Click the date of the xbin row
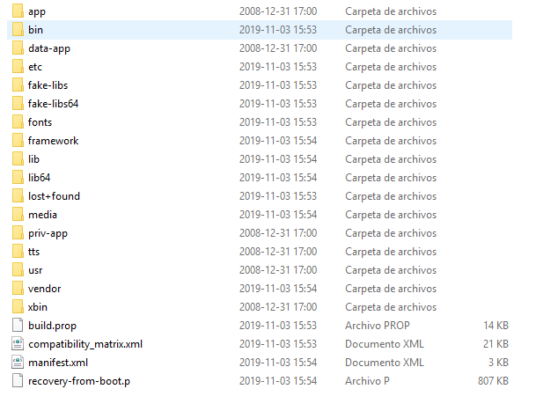Viewport: 558px width, 411px height. pos(278,307)
